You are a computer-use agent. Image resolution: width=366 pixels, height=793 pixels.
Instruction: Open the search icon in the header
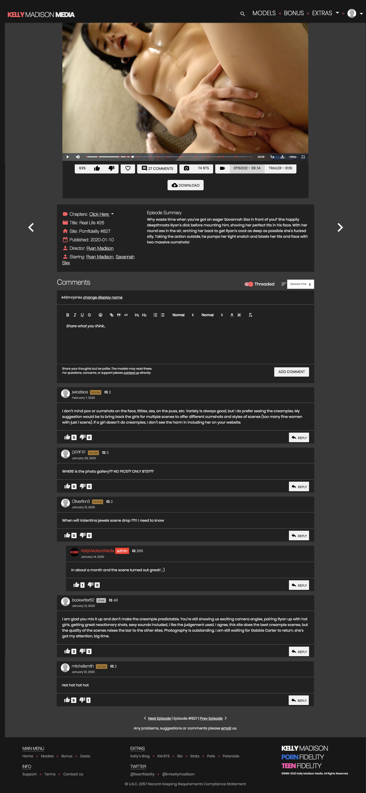tap(243, 14)
